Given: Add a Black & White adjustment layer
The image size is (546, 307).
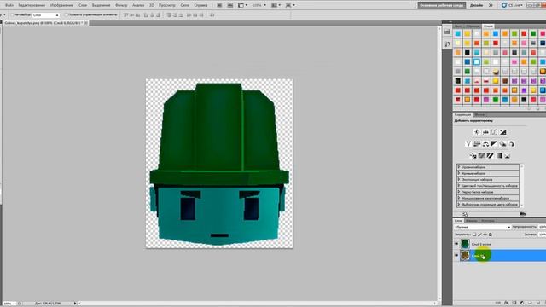Looking at the screenshot, I should point(495,144).
